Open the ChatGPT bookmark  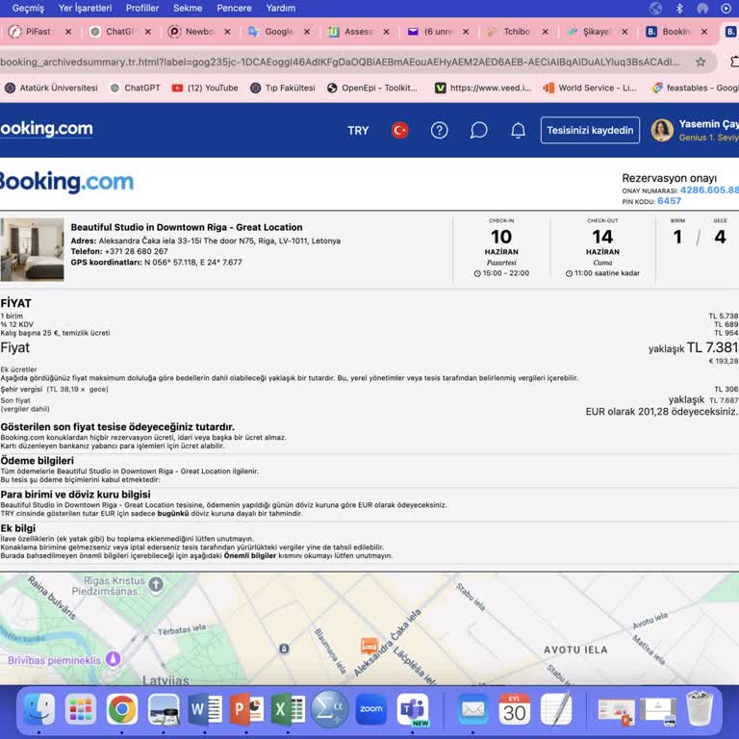pos(136,88)
